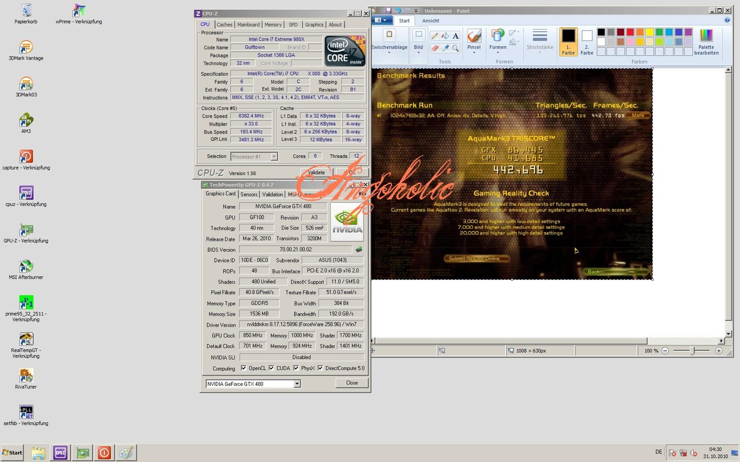
Task: Click the Close button in GPU-Z
Action: [352, 383]
